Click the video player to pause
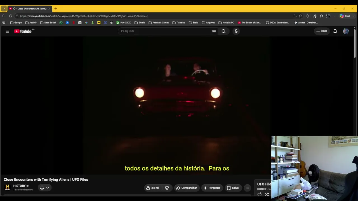 click(177, 106)
